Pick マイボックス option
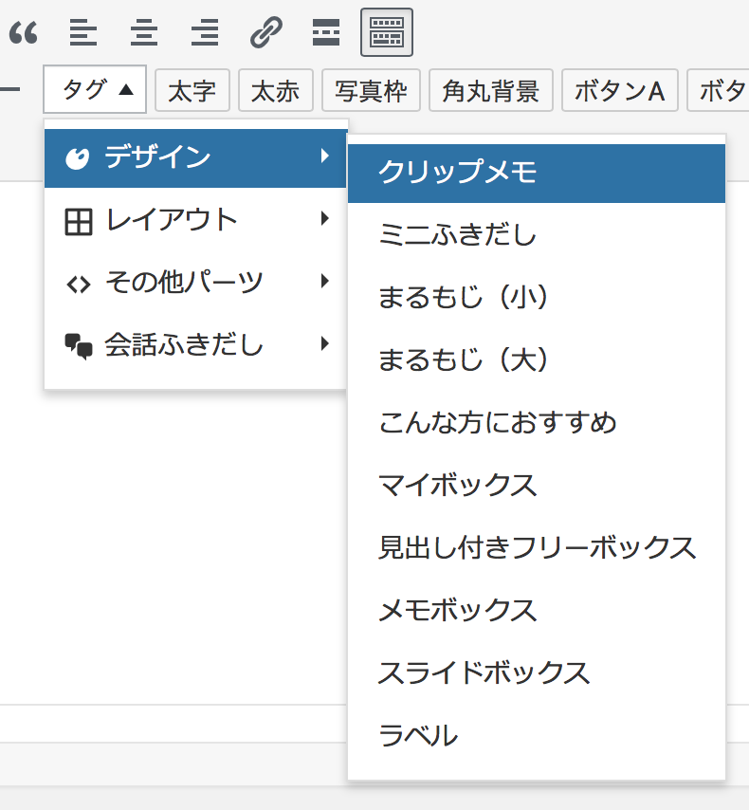 tap(537, 485)
